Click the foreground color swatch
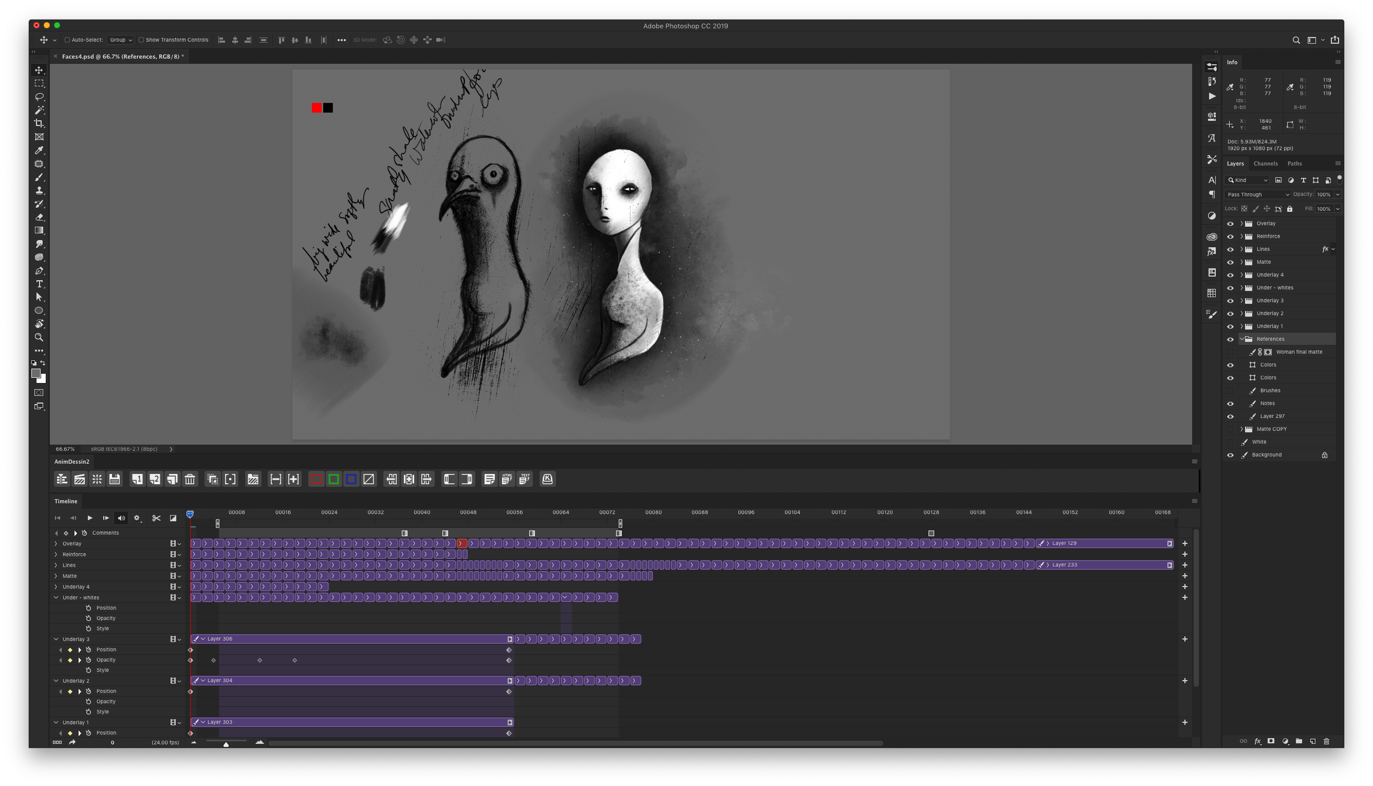 pyautogui.click(x=36, y=374)
